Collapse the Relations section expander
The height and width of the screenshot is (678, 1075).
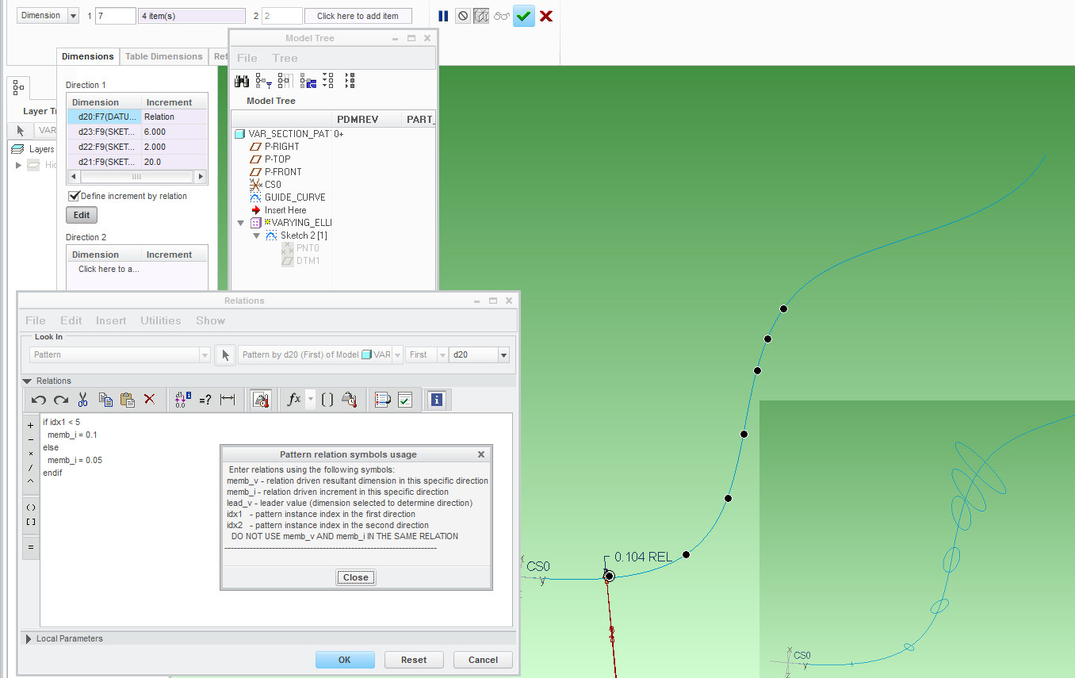coord(28,381)
